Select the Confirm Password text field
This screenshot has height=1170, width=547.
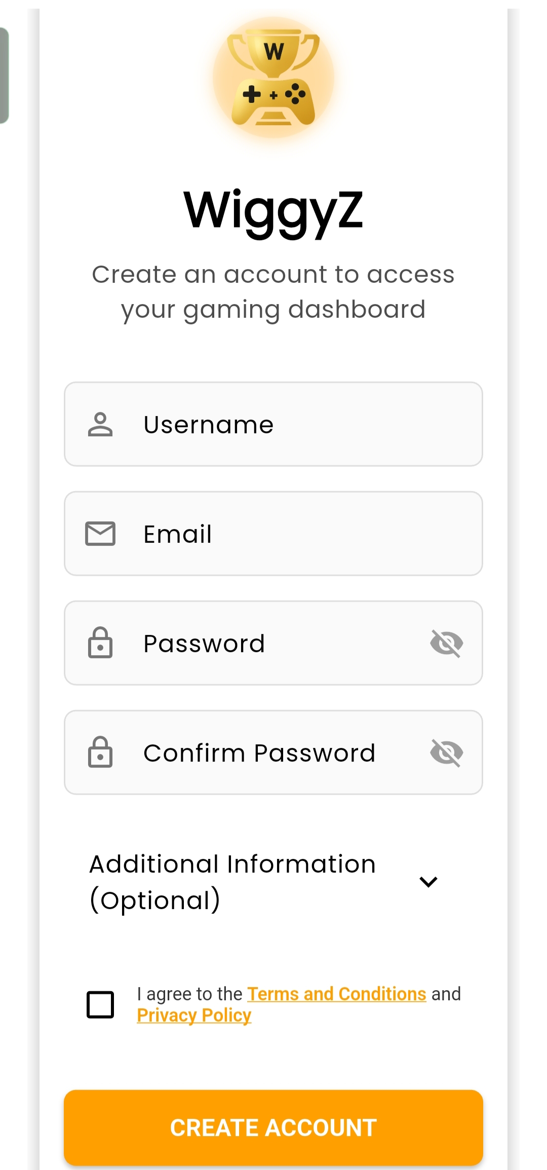coord(273,752)
